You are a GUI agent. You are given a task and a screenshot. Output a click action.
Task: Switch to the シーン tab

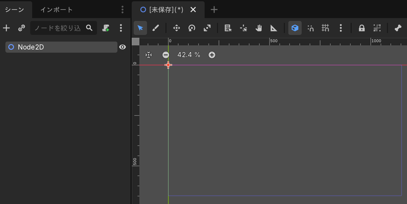tap(15, 10)
